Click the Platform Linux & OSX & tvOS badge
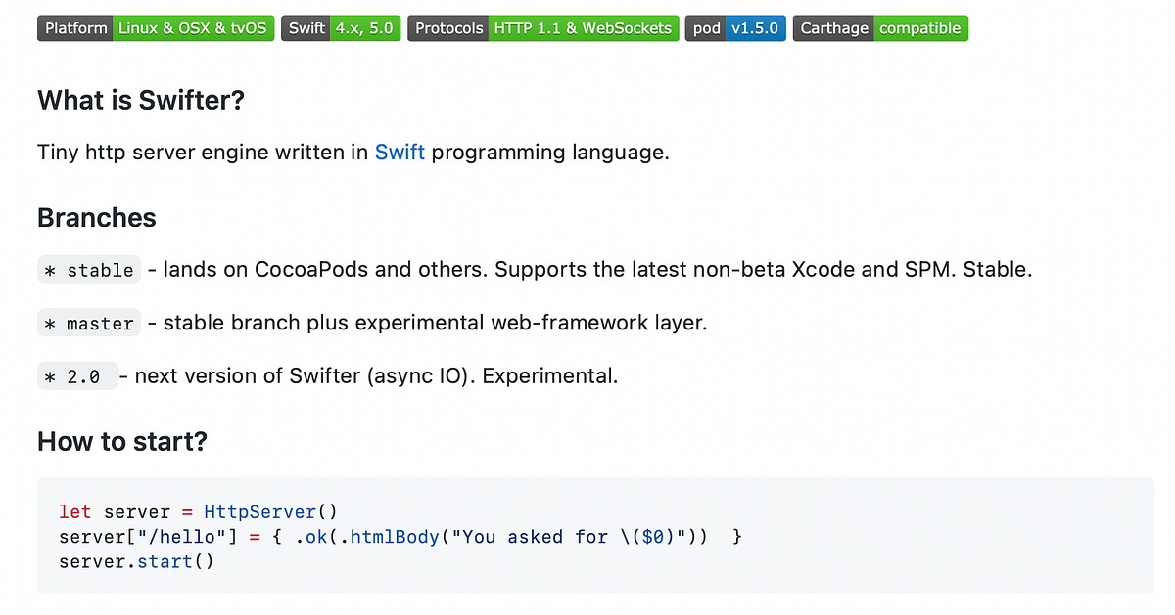 [155, 28]
